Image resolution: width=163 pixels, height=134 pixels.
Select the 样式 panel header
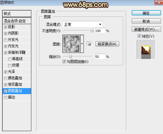17,14
